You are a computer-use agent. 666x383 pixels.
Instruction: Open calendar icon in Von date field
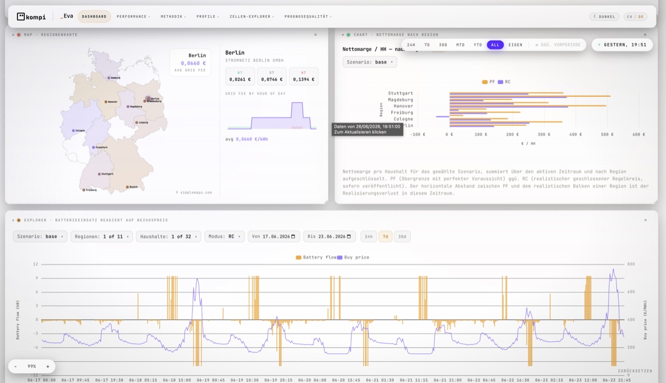pyautogui.click(x=293, y=237)
